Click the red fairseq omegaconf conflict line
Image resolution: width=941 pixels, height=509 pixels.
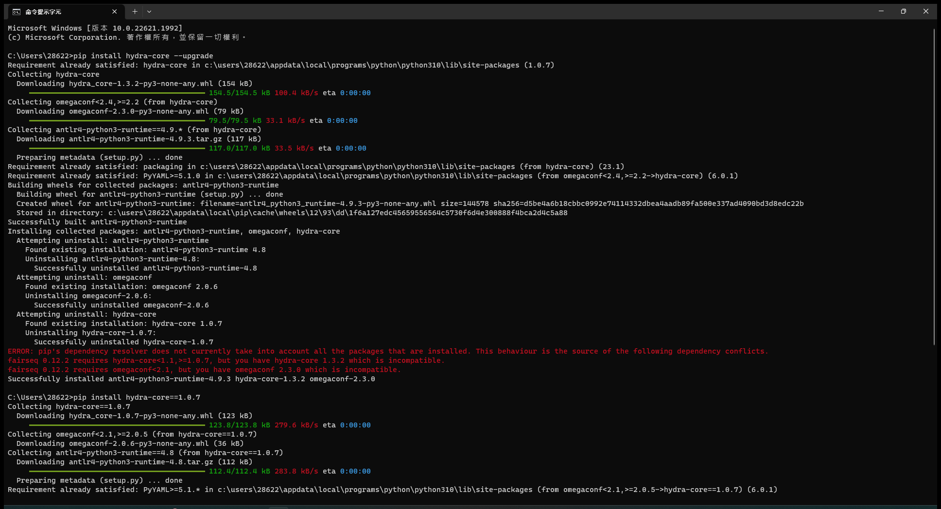[204, 370]
